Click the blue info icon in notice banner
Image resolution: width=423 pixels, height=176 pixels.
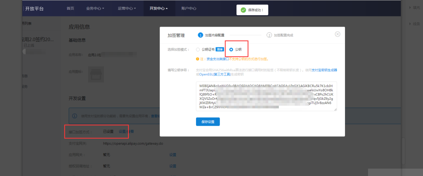74,116
